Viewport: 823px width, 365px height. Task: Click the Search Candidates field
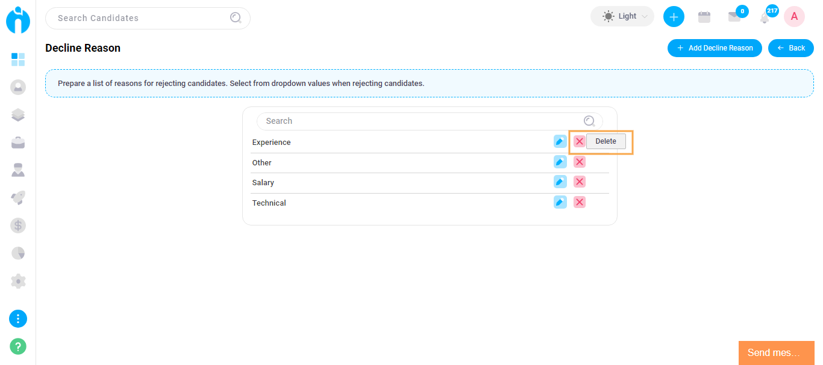142,18
